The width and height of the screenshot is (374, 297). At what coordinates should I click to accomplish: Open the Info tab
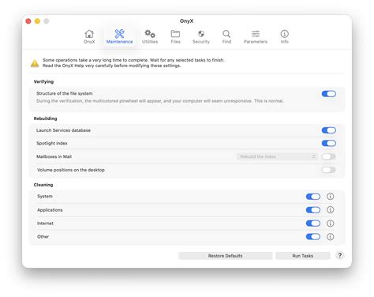[284, 36]
